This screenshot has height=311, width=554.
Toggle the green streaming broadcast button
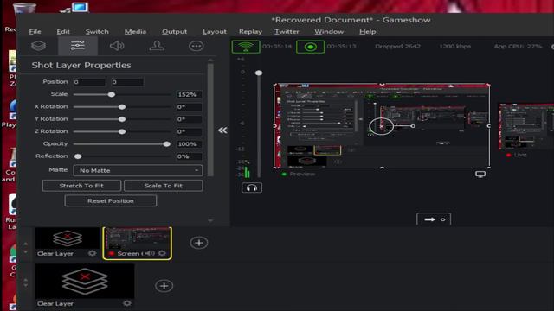point(246,47)
